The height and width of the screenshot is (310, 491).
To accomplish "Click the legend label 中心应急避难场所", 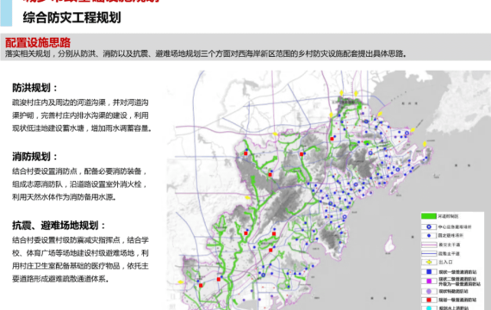I will click(455, 226).
